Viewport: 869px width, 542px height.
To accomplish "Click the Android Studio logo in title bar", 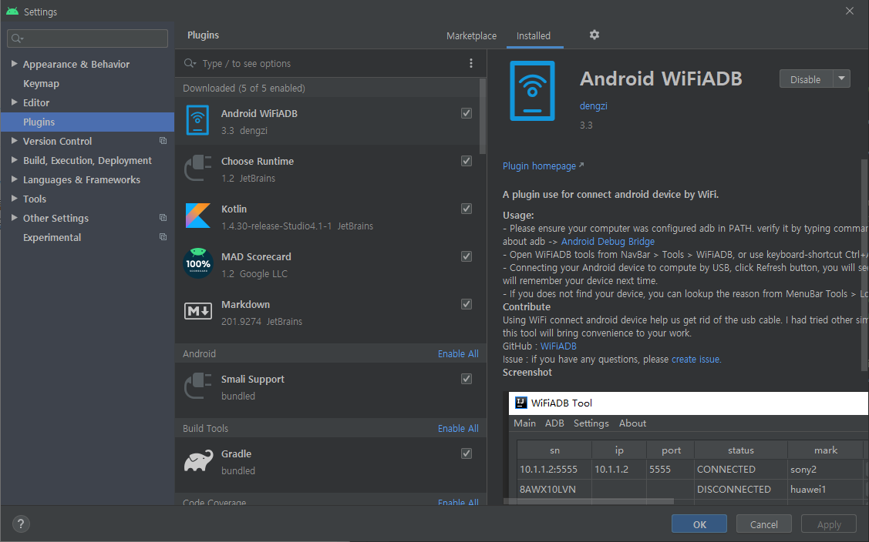I will click(12, 11).
